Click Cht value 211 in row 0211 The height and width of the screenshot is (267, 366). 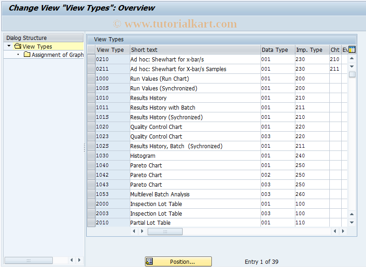(x=335, y=69)
